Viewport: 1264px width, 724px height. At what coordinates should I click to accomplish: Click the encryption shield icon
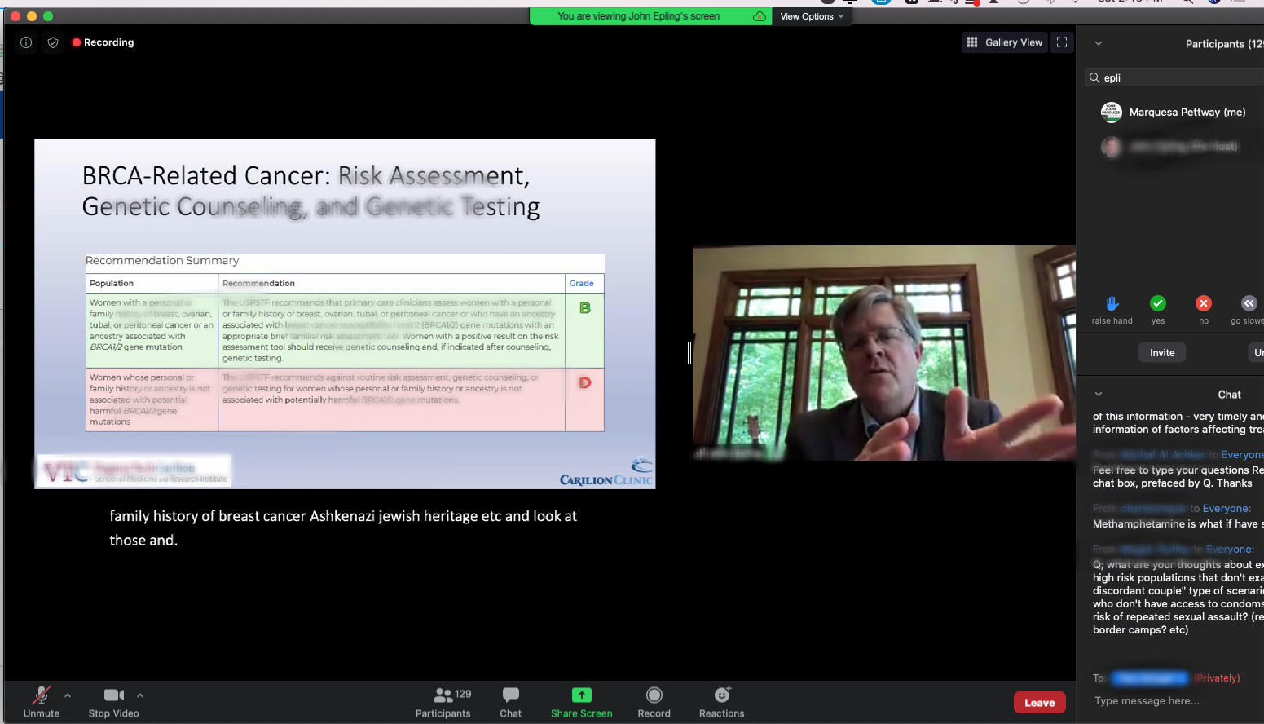point(53,42)
